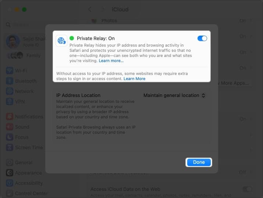The width and height of the screenshot is (263, 198).
Task: Open the Notifications sidebar icon
Action: pos(10,116)
